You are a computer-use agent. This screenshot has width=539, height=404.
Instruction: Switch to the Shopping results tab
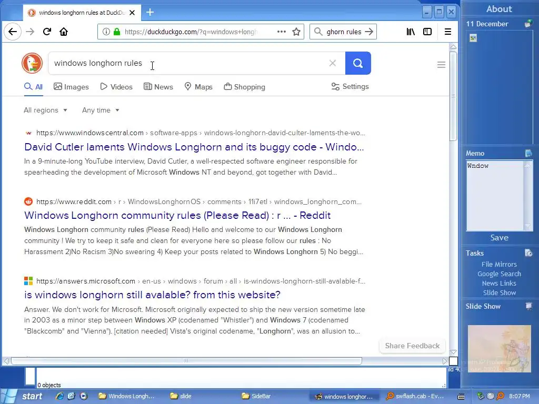(x=244, y=87)
